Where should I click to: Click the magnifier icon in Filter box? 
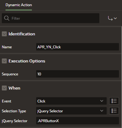coord(7,18)
